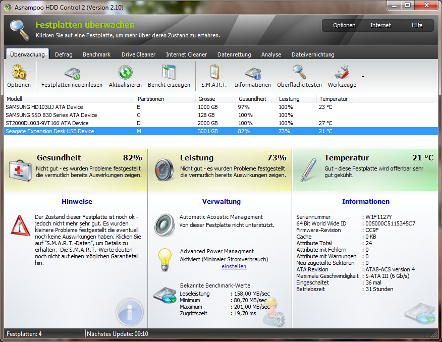Open the Defrag tab
Image resolution: width=442 pixels, height=342 pixels.
click(x=64, y=54)
